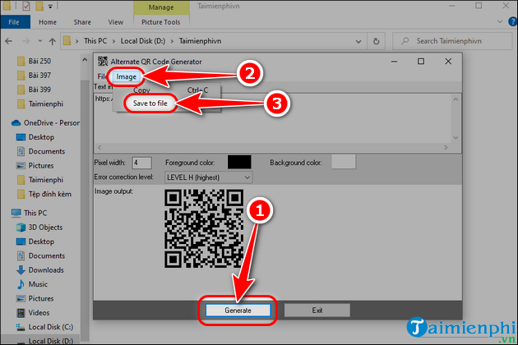Choose Save to file menu entry

(150, 103)
